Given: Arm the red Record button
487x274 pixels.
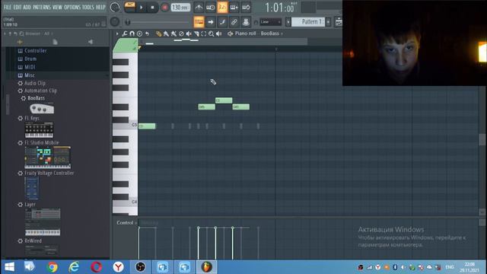Looking at the screenshot, I should (165, 8).
